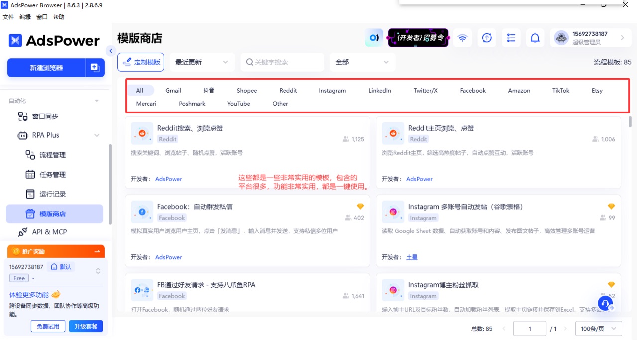
Task: Select the Twitter/X category tab
Action: [x=425, y=90]
